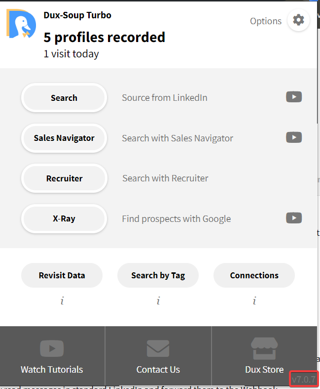Open the Options gear icon
This screenshot has height=389, width=320.
point(298,20)
